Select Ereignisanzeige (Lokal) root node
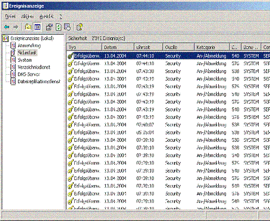This screenshot has height=221, width=270. point(32,38)
